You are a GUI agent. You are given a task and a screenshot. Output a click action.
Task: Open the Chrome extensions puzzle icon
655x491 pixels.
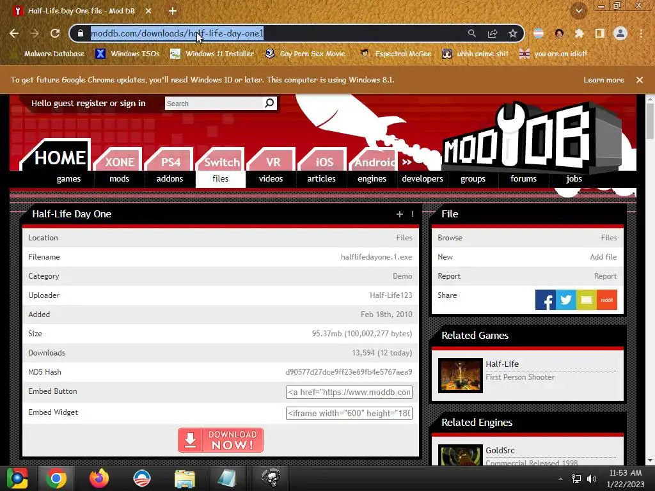[x=579, y=33]
